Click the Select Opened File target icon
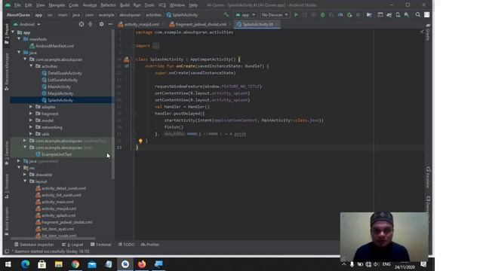Screen dimensions: 483x271 pos(82,24)
